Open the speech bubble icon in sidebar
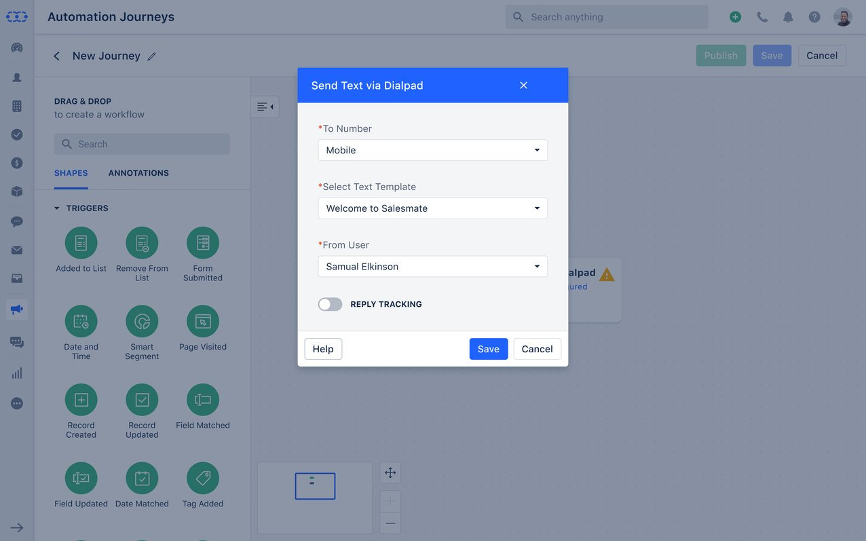Screen dimensions: 866x541 point(17,221)
